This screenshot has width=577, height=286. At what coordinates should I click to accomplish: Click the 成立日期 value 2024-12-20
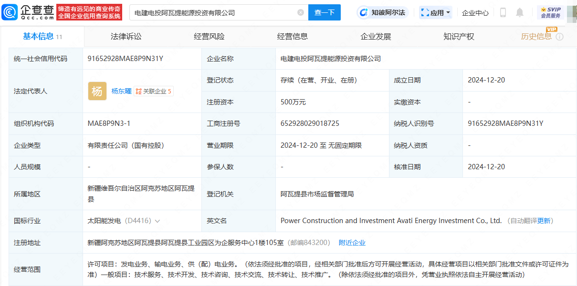486,80
